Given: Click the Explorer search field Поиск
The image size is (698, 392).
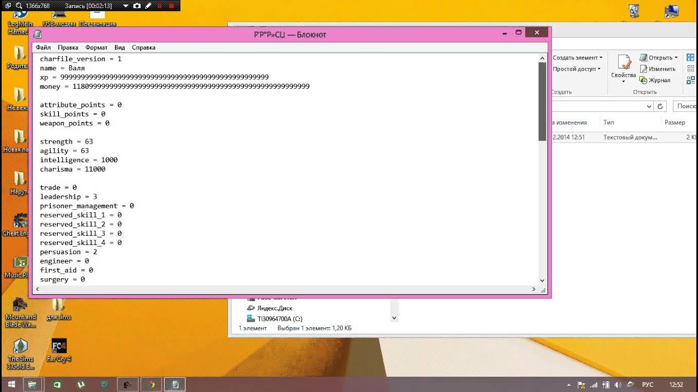Looking at the screenshot, I should (x=685, y=107).
